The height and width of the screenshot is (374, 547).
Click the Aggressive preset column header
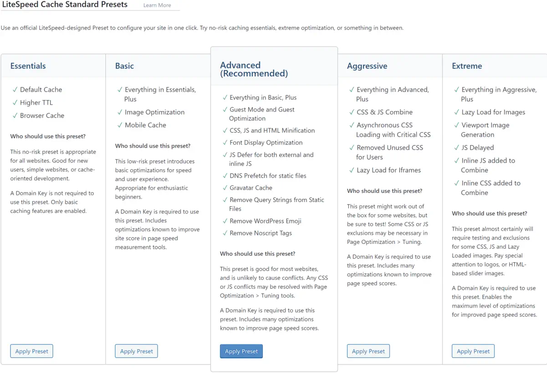(x=367, y=66)
